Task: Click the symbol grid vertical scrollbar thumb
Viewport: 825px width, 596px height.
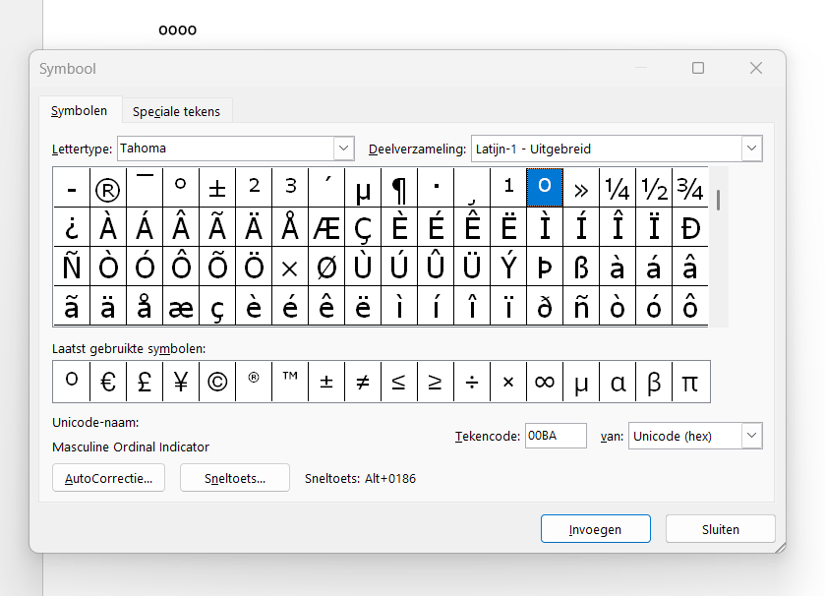Action: (718, 200)
